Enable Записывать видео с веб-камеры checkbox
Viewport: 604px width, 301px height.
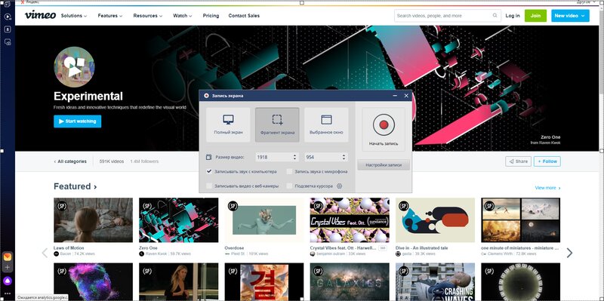point(209,186)
